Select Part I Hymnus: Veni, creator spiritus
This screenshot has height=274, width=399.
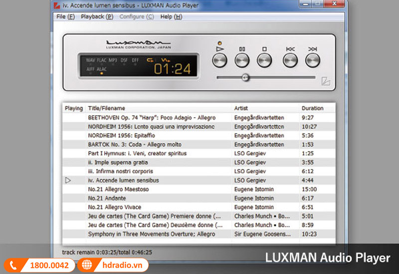tap(199, 153)
